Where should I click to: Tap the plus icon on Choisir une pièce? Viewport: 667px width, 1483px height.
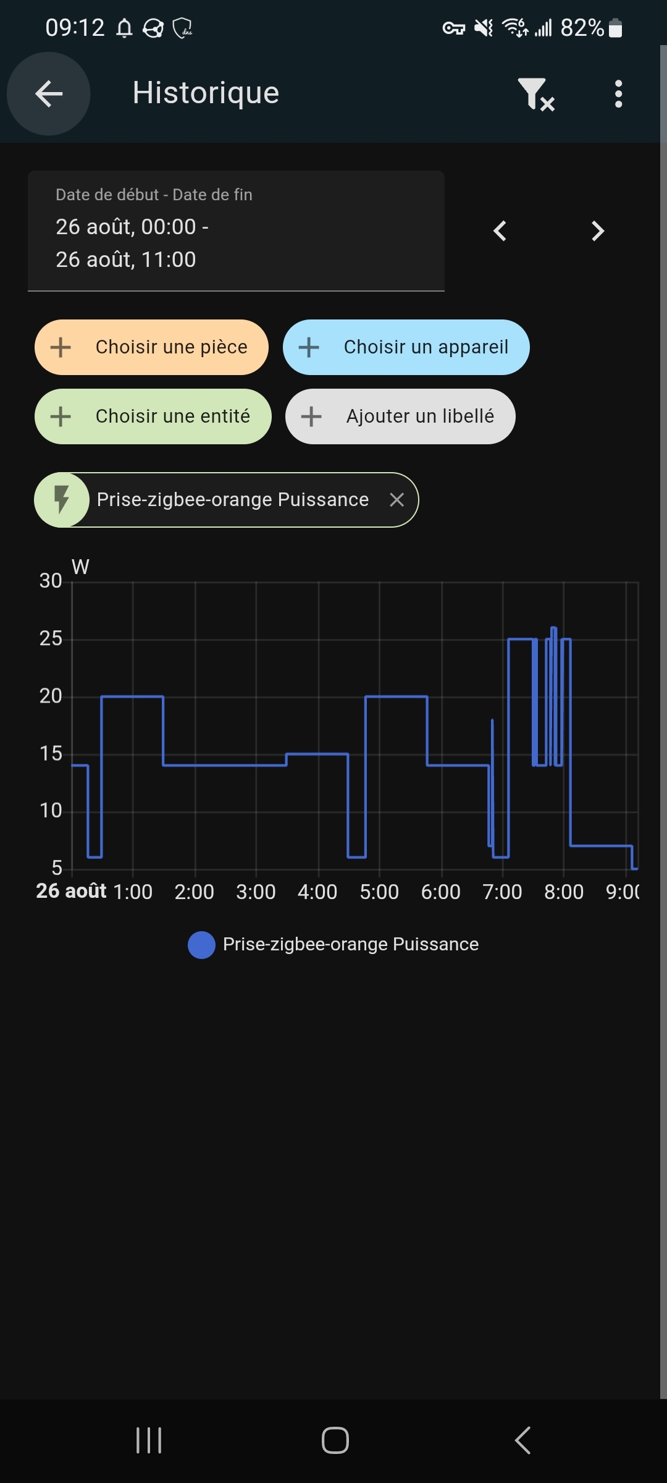[x=61, y=347]
